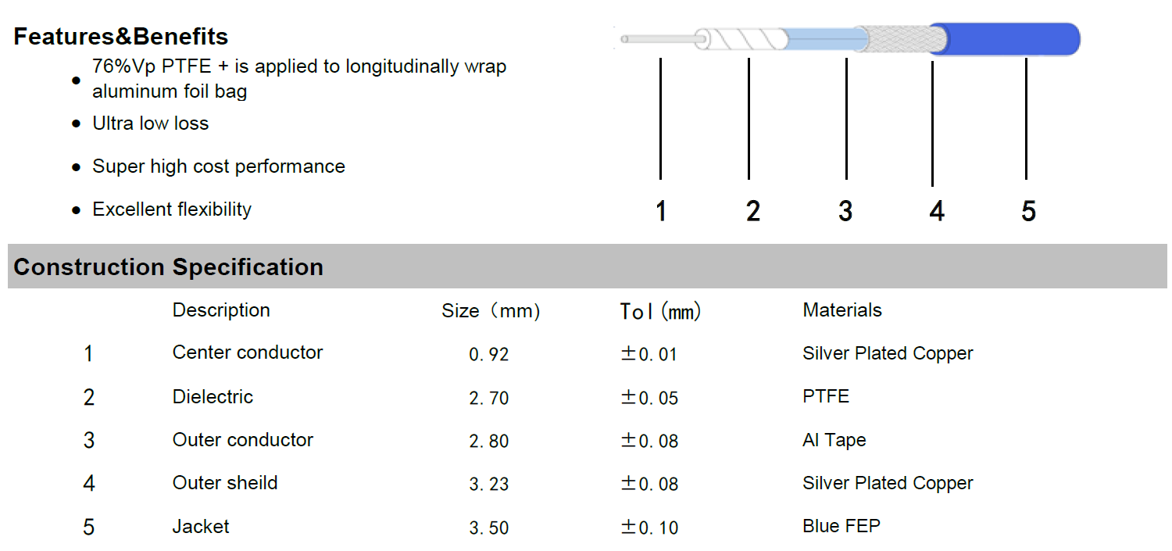Click the 2.70 dielectric size value
The image size is (1172, 551).
click(x=489, y=399)
